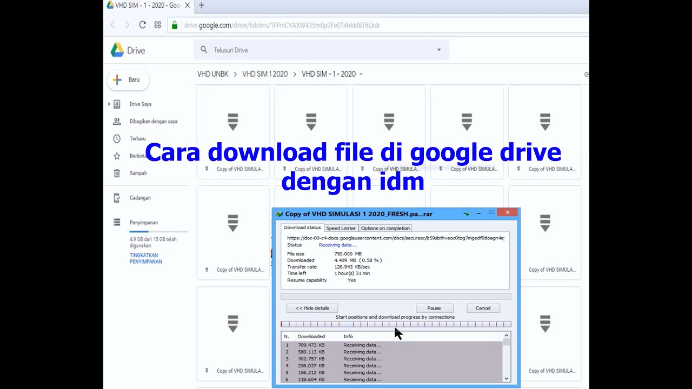
Task: Open Terbaru clock icon
Action: tap(117, 139)
